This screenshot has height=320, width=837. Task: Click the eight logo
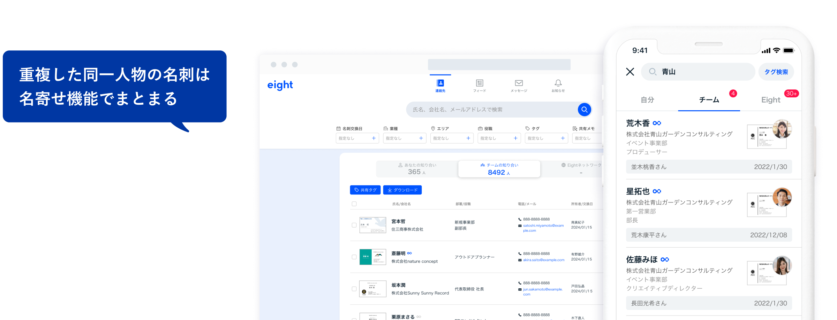coord(280,85)
